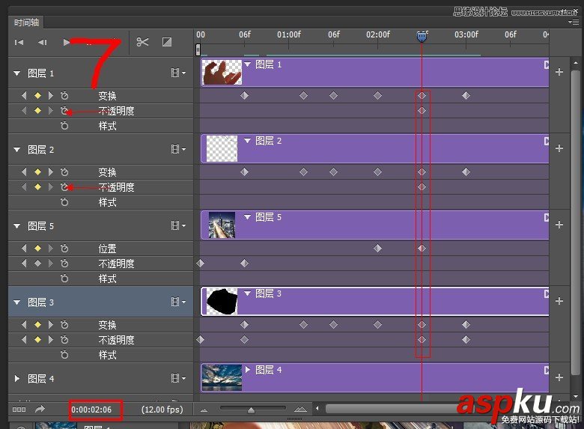Toggle the stopwatch for 图层 2 不透明度
The image size is (584, 429).
64,187
